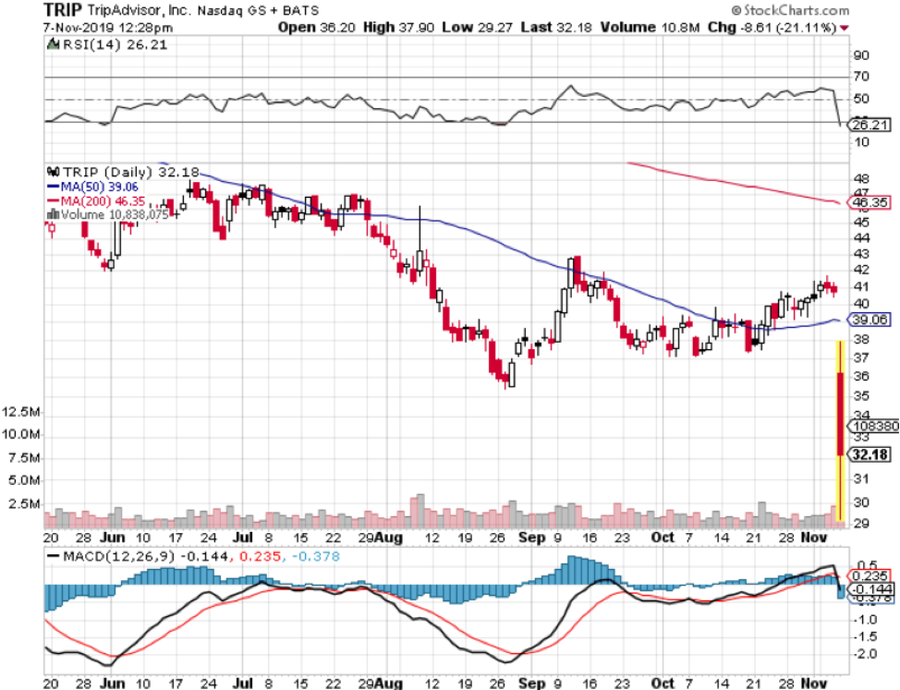Click the 32.18 last-price tag on the price axis
The width and height of the screenshot is (900, 690).
pos(870,454)
